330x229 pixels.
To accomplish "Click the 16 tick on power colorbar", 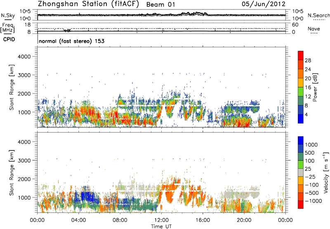I will [x=308, y=88].
